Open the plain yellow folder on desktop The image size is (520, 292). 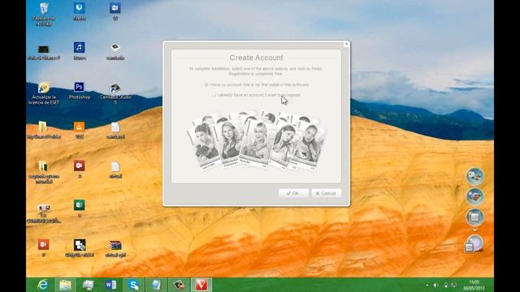click(x=43, y=130)
